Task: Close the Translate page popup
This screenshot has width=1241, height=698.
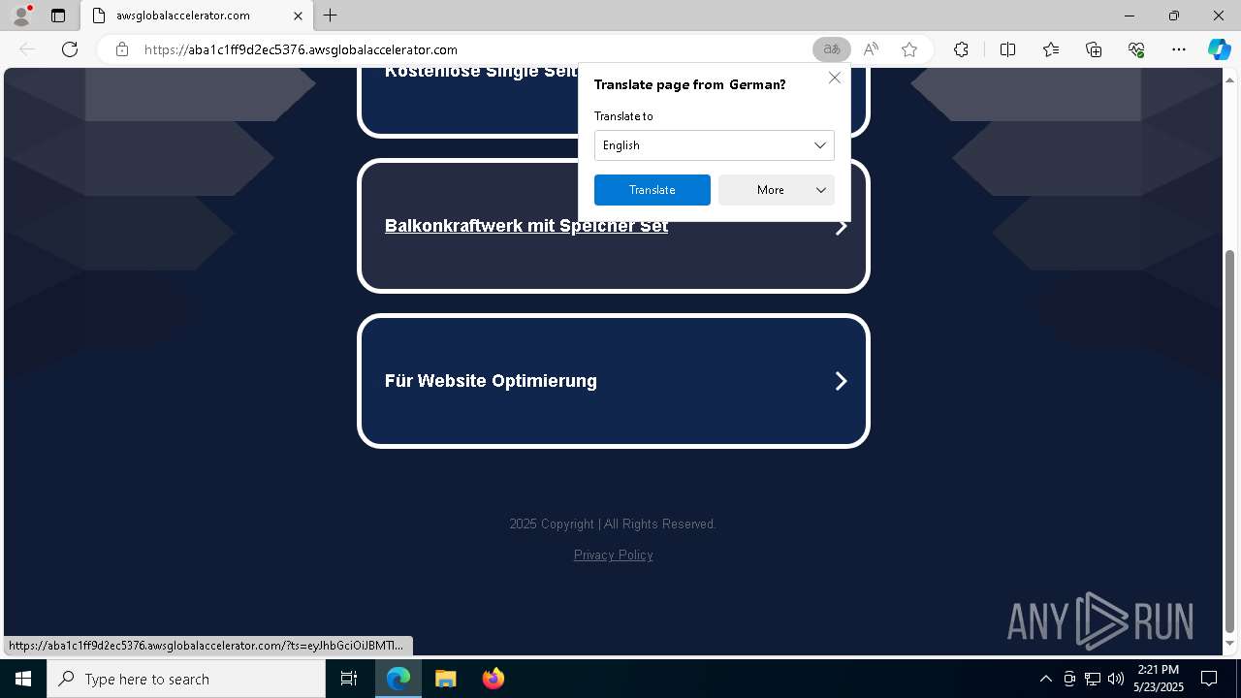Action: 835,78
